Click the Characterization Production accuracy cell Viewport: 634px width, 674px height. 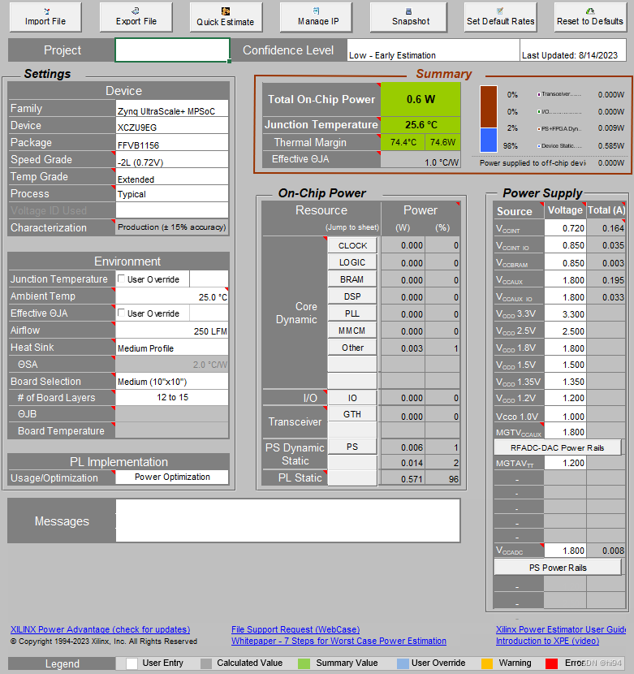[172, 227]
